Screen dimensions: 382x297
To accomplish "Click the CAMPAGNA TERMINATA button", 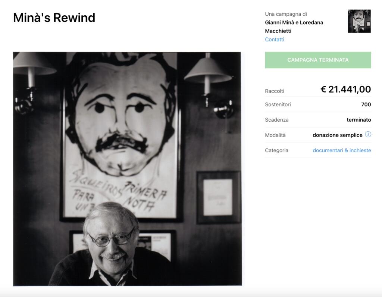I will coord(318,60).
